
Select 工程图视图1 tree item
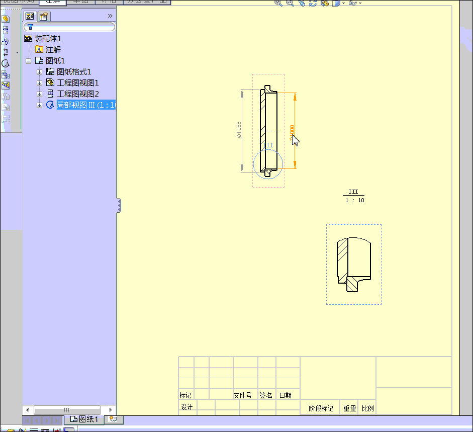[72, 83]
